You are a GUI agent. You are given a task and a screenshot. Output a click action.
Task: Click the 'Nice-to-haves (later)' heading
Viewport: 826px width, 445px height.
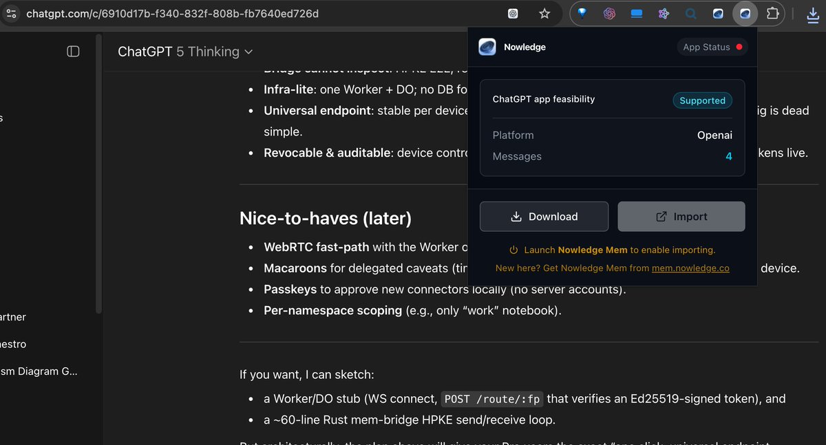pos(326,219)
